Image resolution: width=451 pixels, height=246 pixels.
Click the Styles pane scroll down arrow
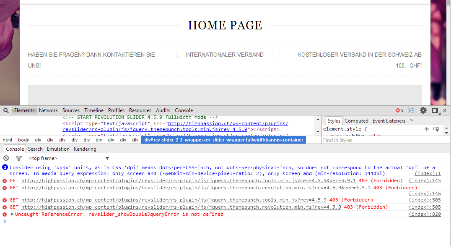[447, 133]
